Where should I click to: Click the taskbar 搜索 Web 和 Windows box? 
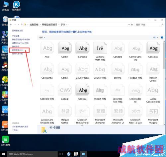point(33,154)
